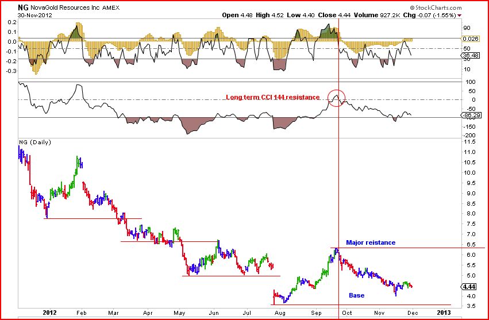Click the StockCharts.com credit text
The height and width of the screenshot is (320, 489).
point(436,7)
